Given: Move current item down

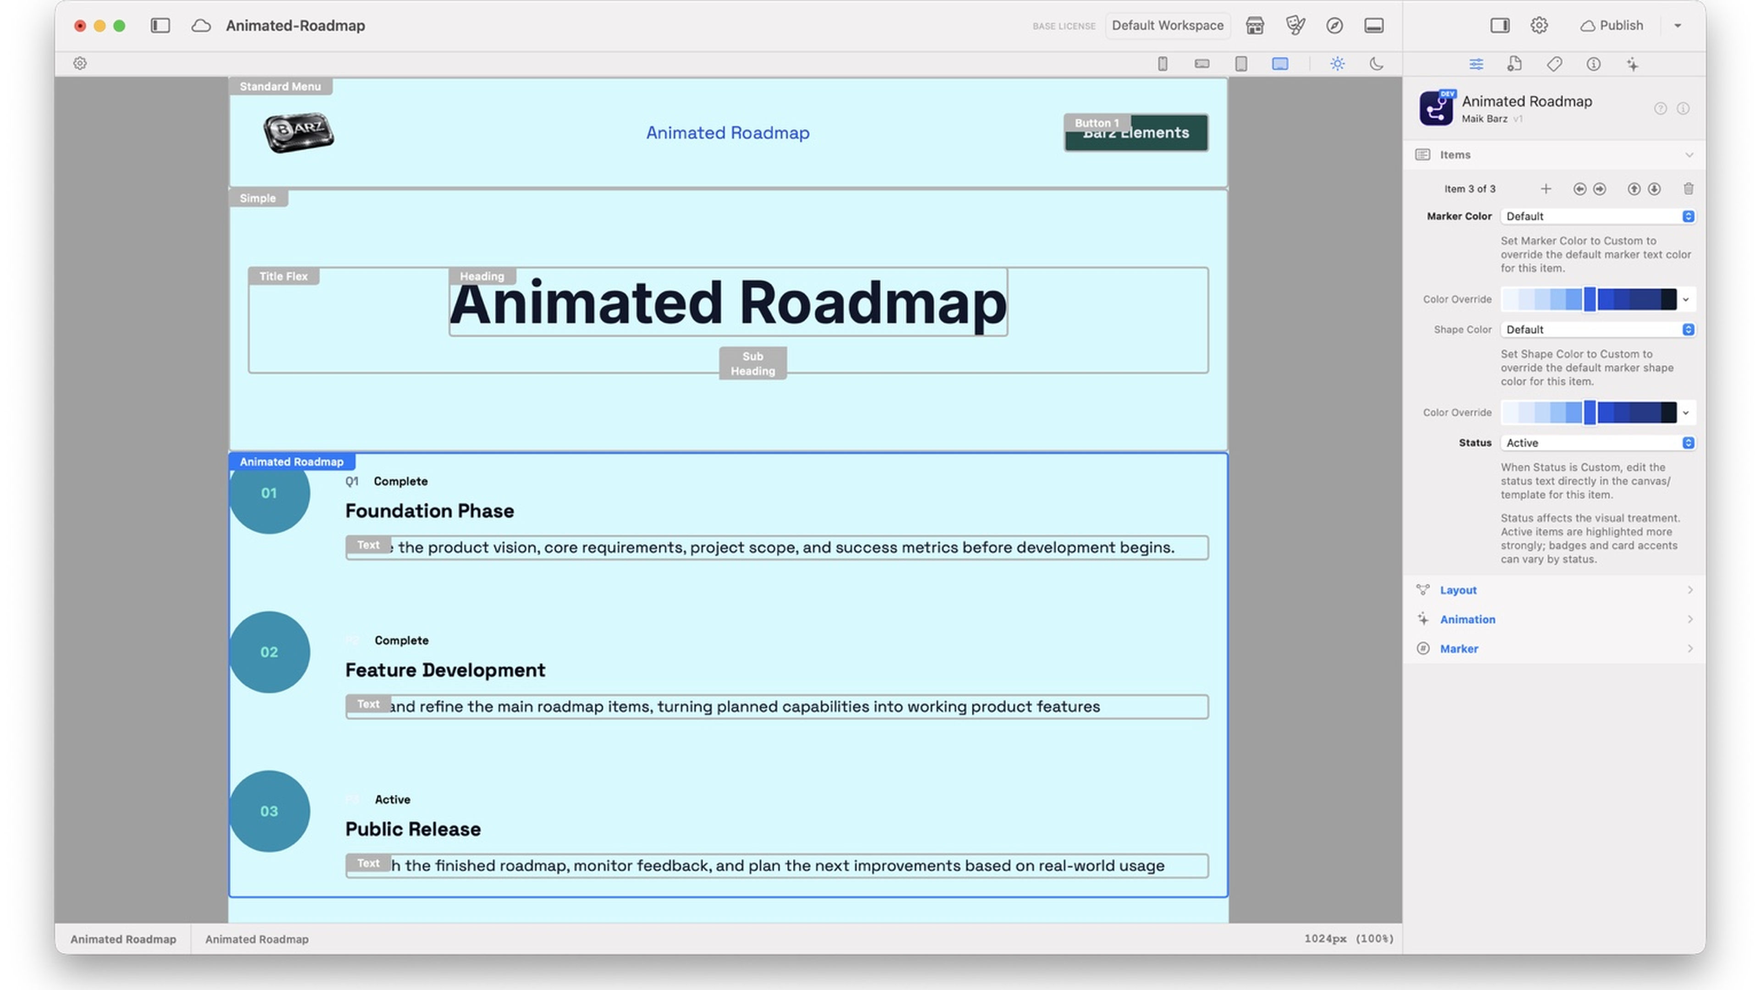Looking at the screenshot, I should tap(1654, 188).
